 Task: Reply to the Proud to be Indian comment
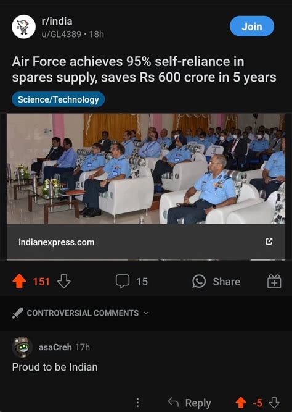coord(189,403)
